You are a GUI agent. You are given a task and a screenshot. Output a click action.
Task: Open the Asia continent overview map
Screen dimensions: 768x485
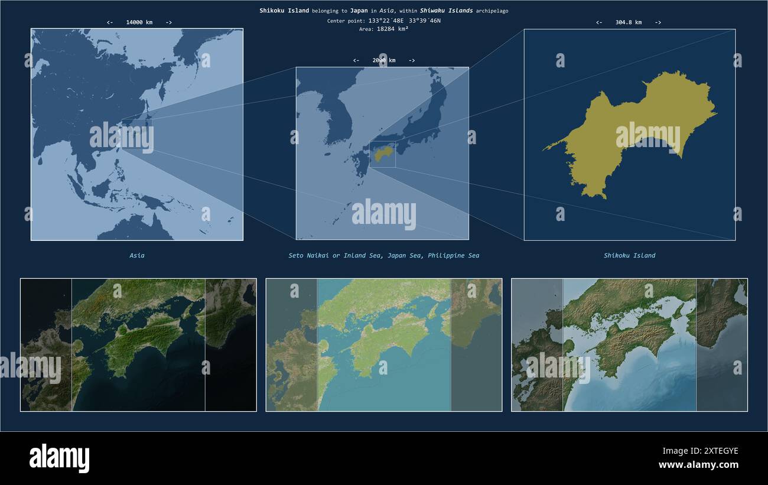(x=137, y=135)
